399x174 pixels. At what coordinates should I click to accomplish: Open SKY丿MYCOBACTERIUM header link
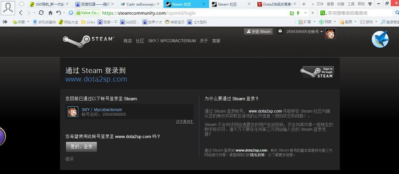tap(172, 41)
